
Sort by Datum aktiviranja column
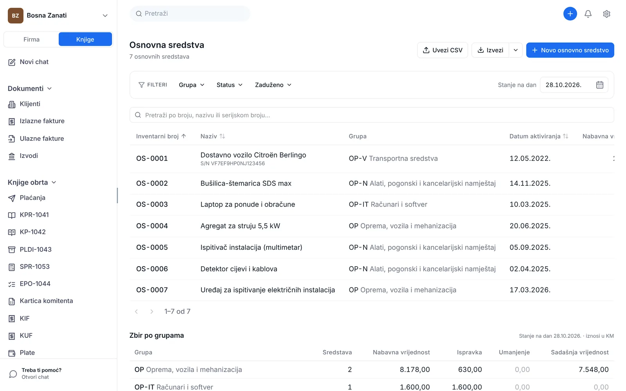point(539,136)
